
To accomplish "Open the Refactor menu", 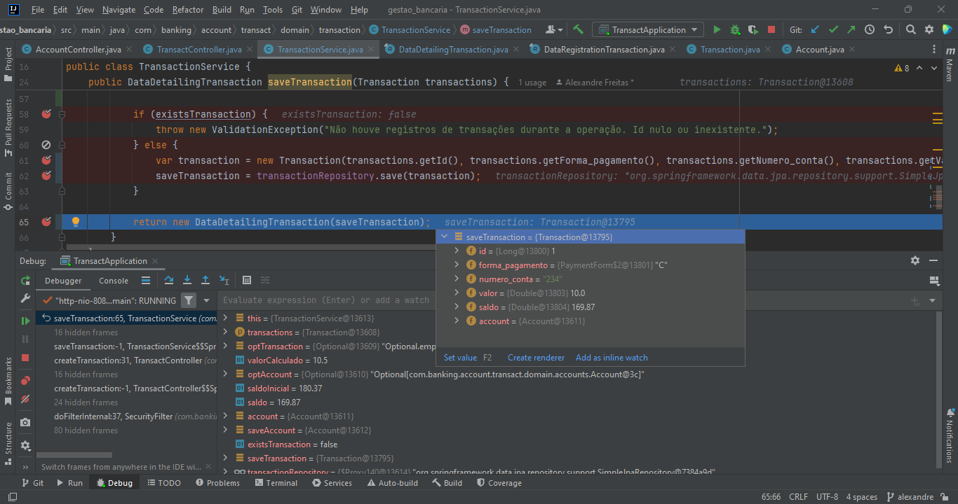I will coord(188,10).
